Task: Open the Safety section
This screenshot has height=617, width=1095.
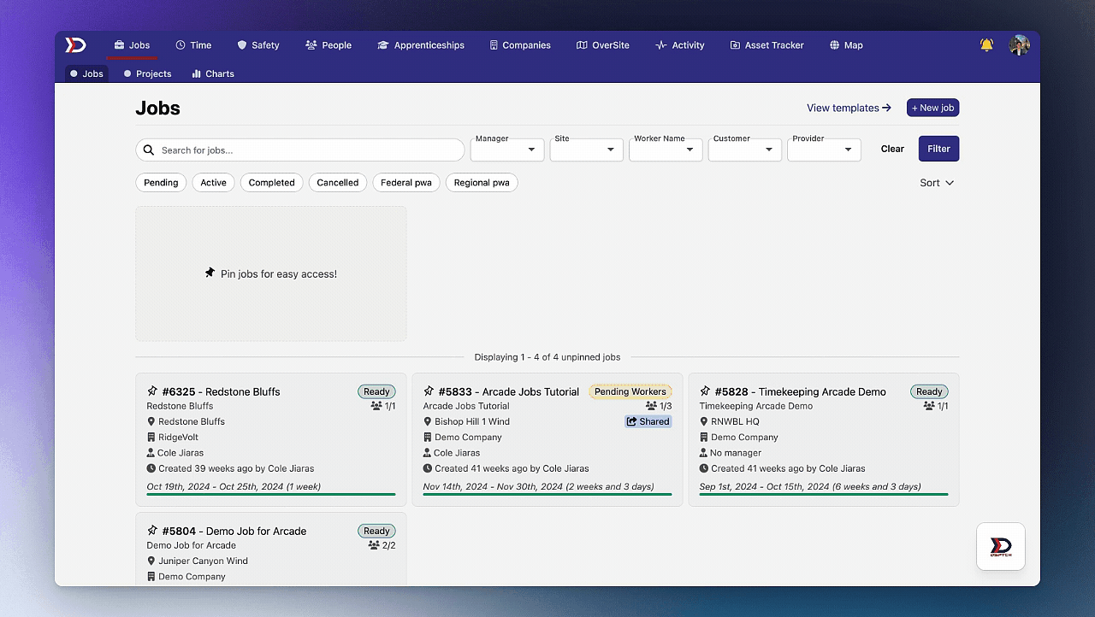Action: (x=258, y=45)
